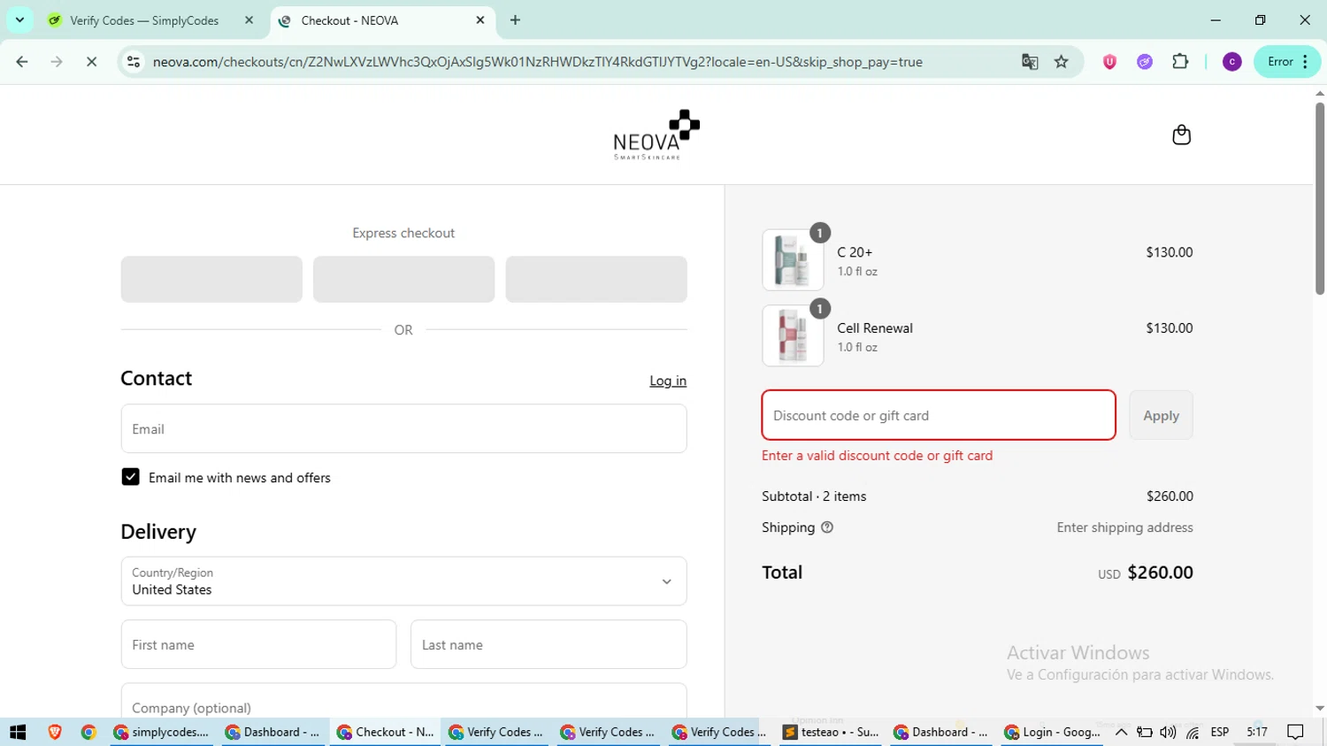Click the third express checkout button
1327x746 pixels.
click(596, 280)
